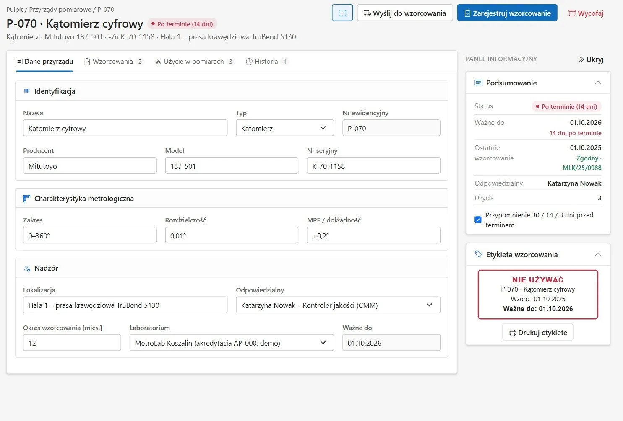Screen dimensions: 623x421
Task: Go to Przyrządy pomiarowe breadcrumb link
Action: point(60,9)
